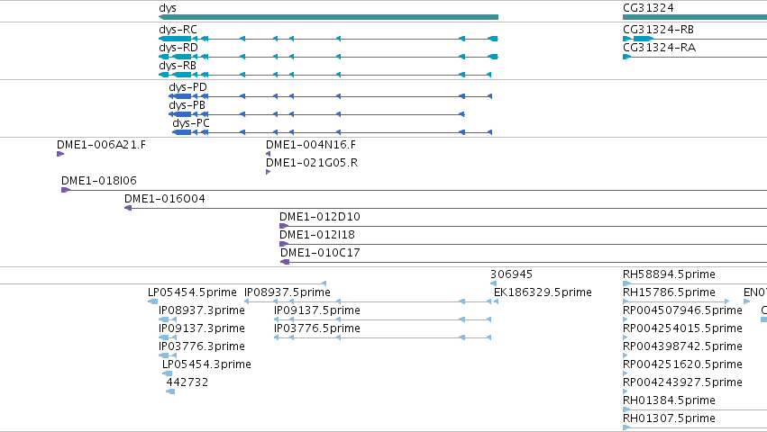Click the DME1-010C17 clone label
Viewport: 767px width, 432px height.
pos(320,253)
